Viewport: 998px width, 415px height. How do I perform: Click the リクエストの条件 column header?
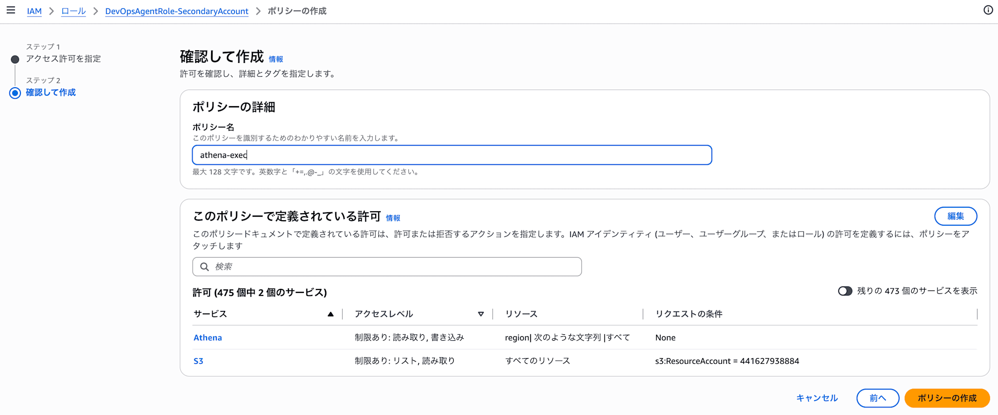tap(689, 314)
